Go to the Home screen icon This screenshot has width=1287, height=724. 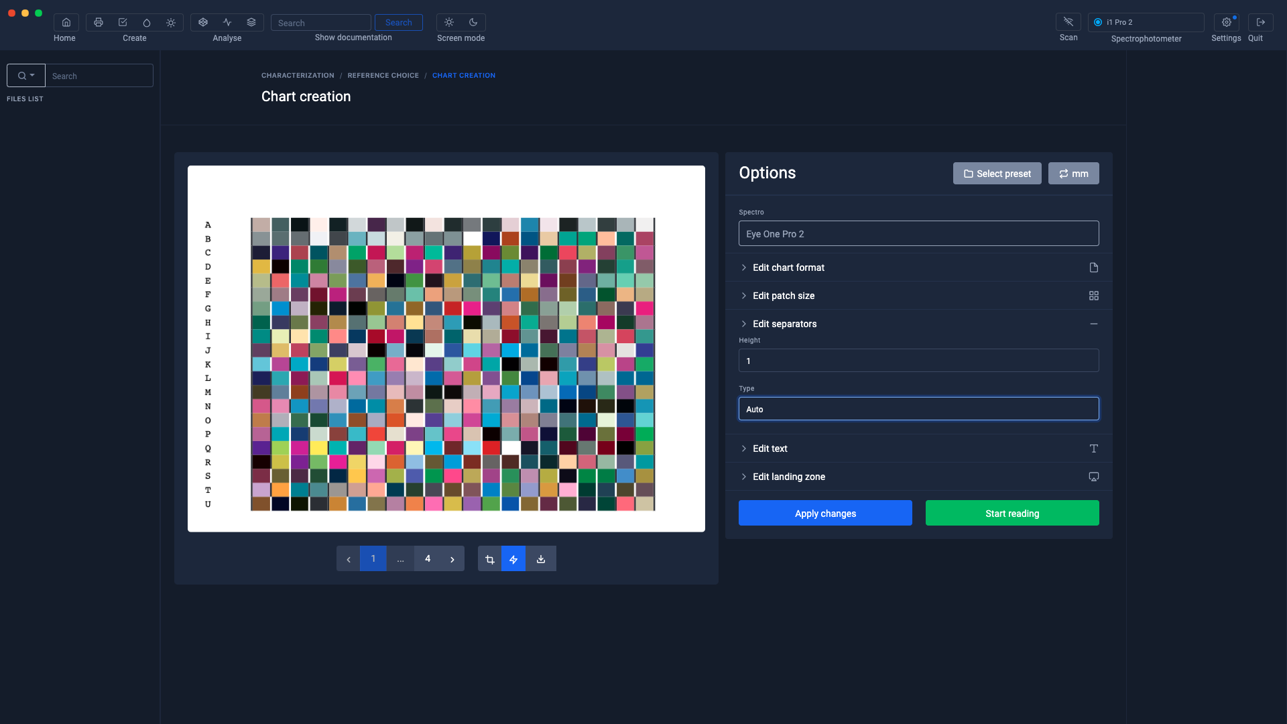[66, 22]
